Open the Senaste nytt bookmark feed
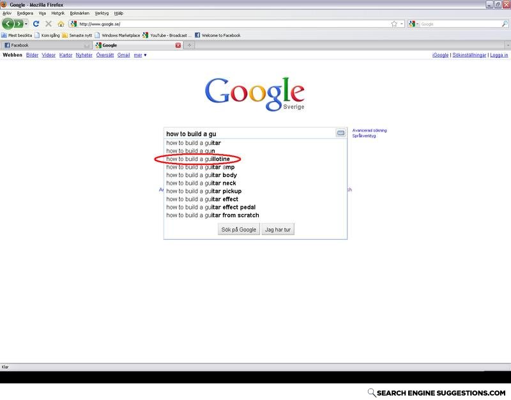The image size is (511, 400). (77, 35)
